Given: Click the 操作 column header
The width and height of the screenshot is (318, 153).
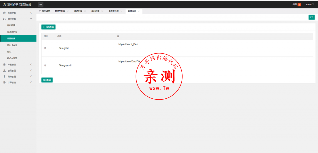Looking at the screenshot, I should pyautogui.click(x=46, y=36).
